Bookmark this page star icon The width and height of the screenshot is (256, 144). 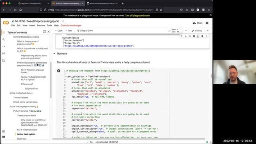[x=161, y=10]
